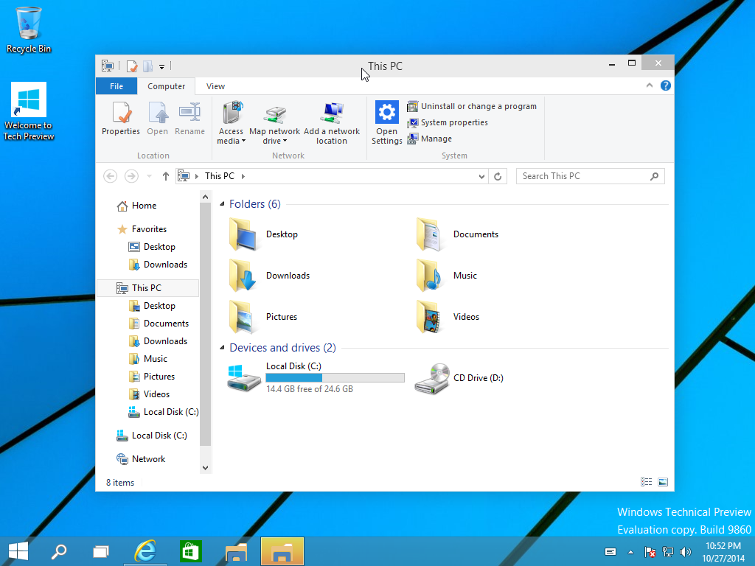Click the Map network drive icon
755x566 pixels.
click(274, 113)
